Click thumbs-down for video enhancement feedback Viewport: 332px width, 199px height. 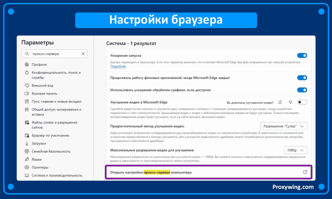click(x=290, y=102)
